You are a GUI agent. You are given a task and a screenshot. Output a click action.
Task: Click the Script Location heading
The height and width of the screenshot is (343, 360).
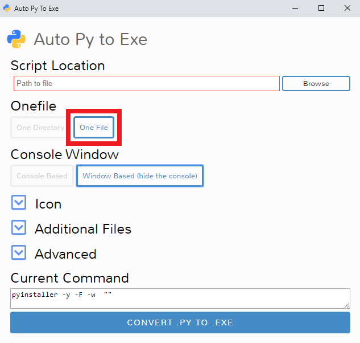click(58, 66)
